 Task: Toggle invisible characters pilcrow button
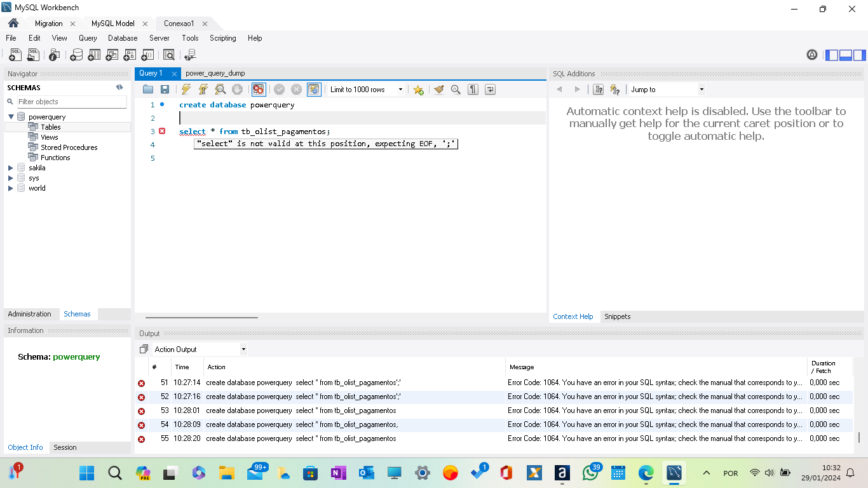tap(473, 90)
